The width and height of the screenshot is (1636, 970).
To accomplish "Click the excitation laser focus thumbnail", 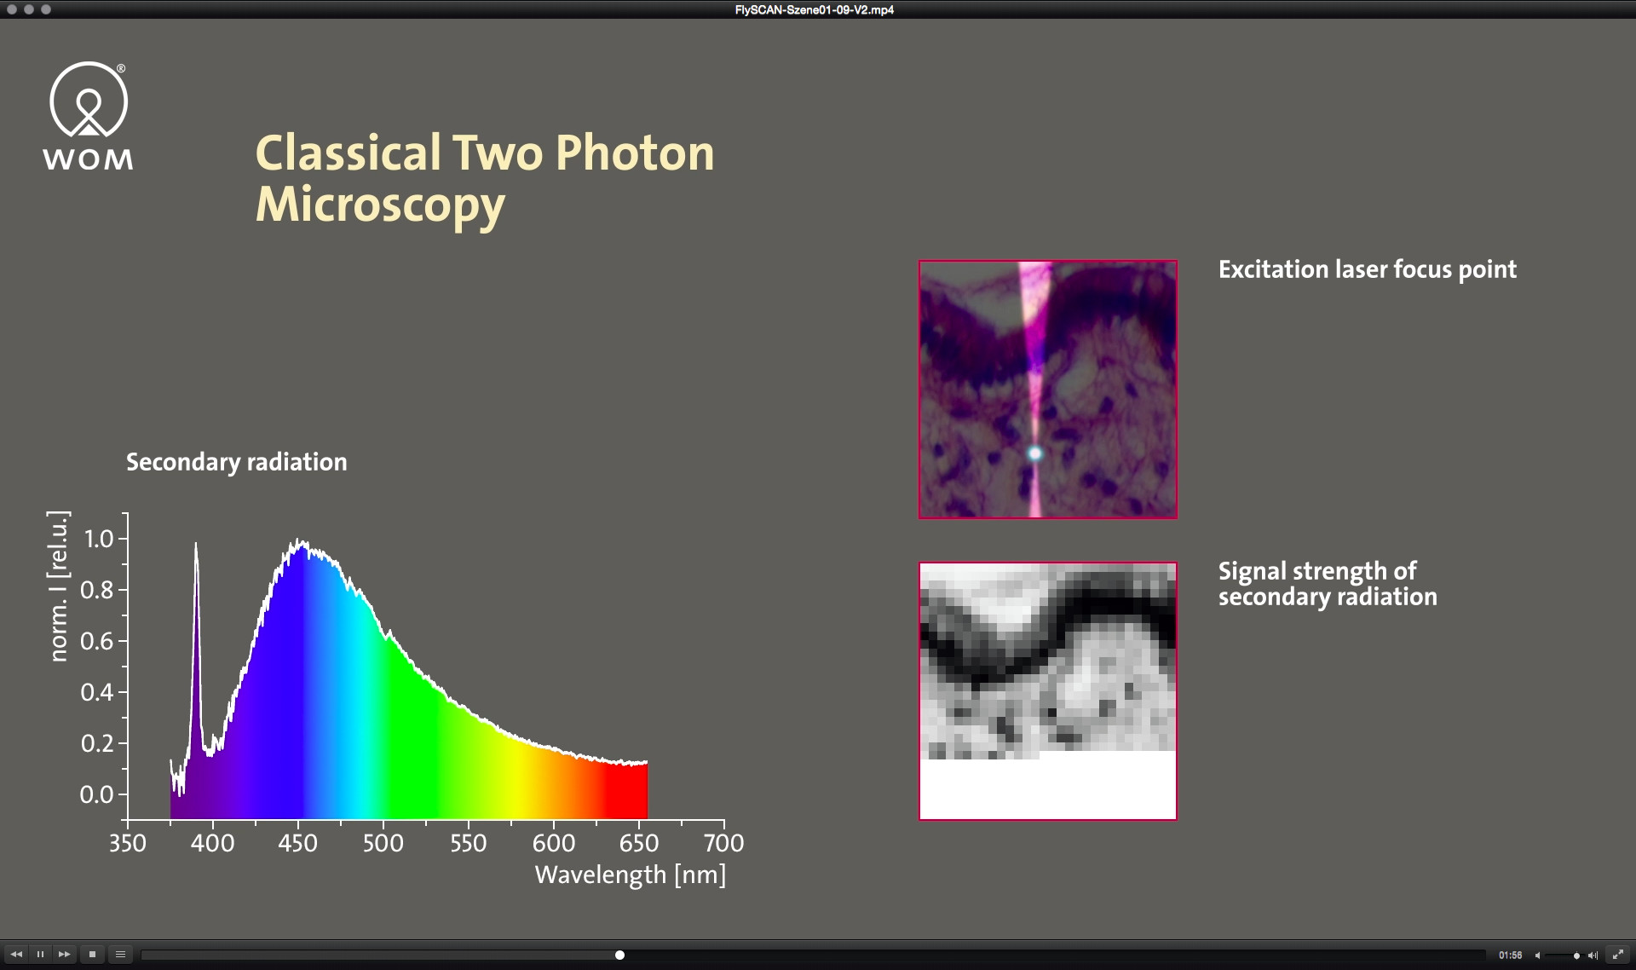I will pos(1047,389).
